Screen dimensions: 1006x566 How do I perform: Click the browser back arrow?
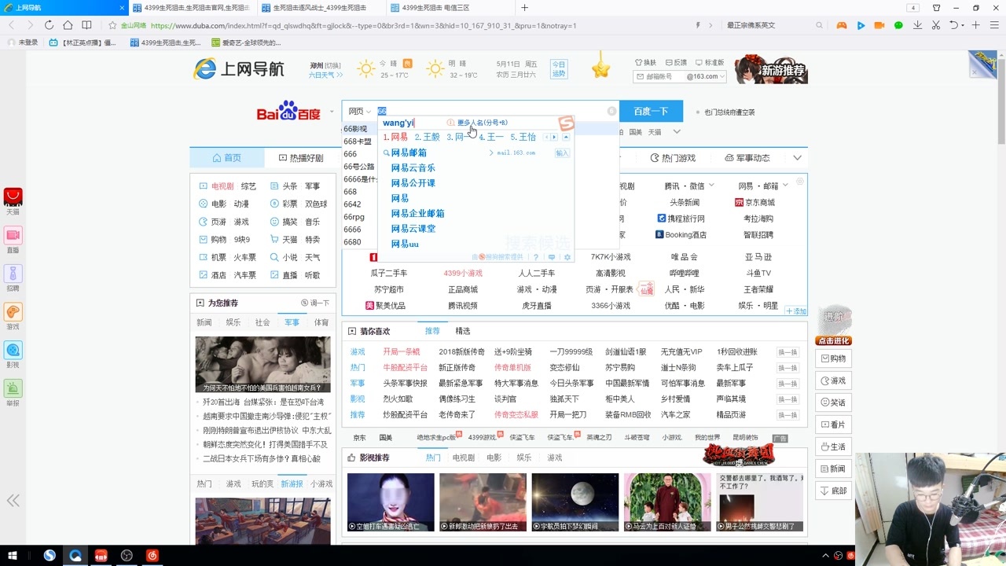click(11, 25)
